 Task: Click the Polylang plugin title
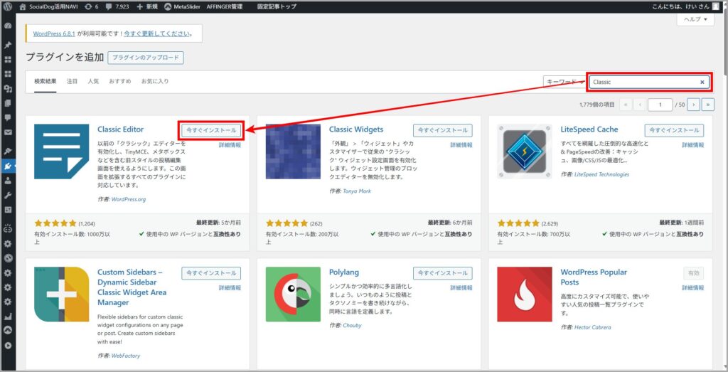344,272
